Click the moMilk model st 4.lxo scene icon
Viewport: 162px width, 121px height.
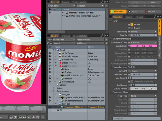click(67, 13)
